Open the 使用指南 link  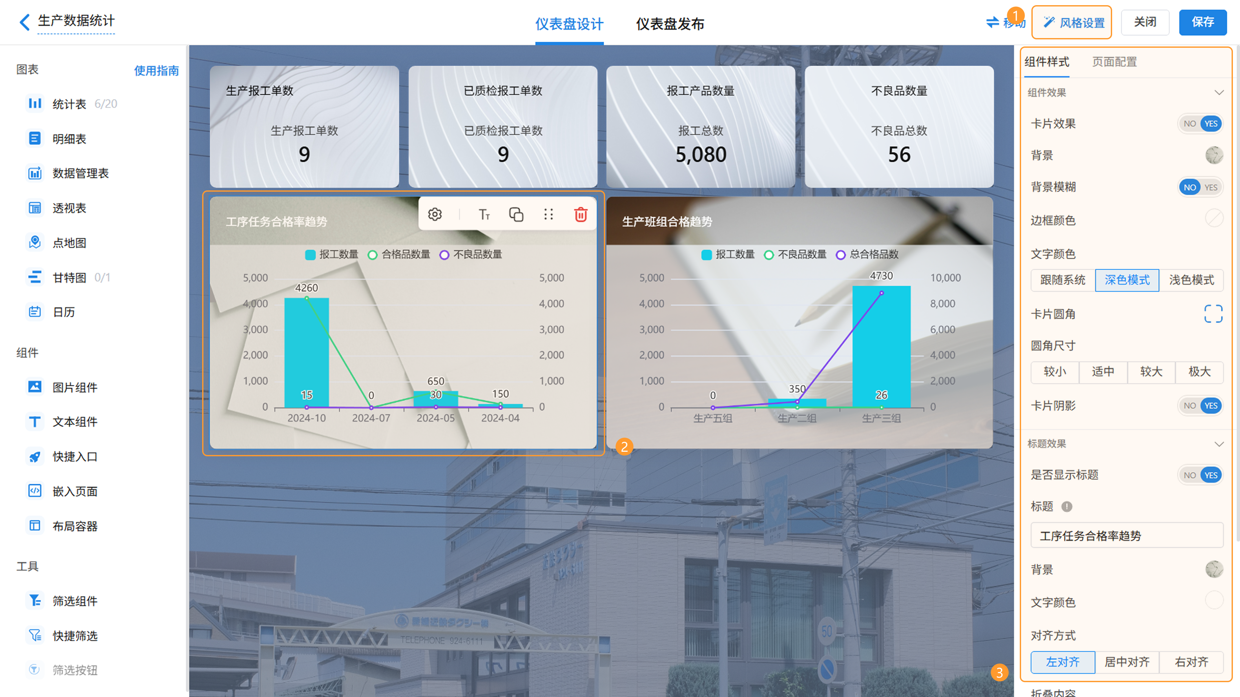click(x=156, y=71)
